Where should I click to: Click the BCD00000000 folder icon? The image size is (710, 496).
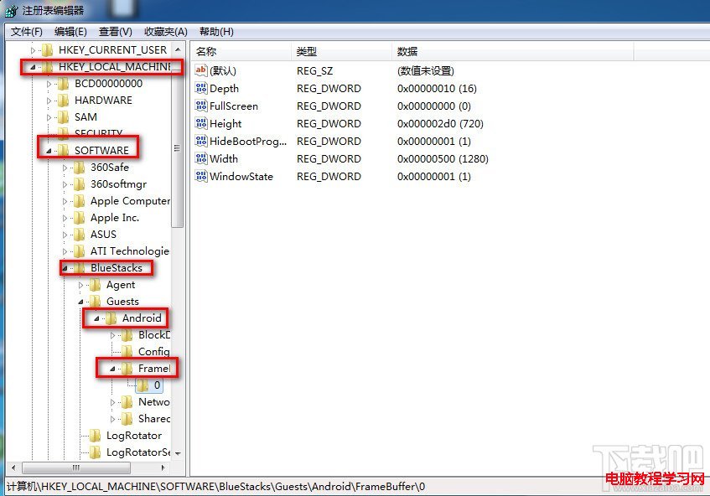click(64, 84)
